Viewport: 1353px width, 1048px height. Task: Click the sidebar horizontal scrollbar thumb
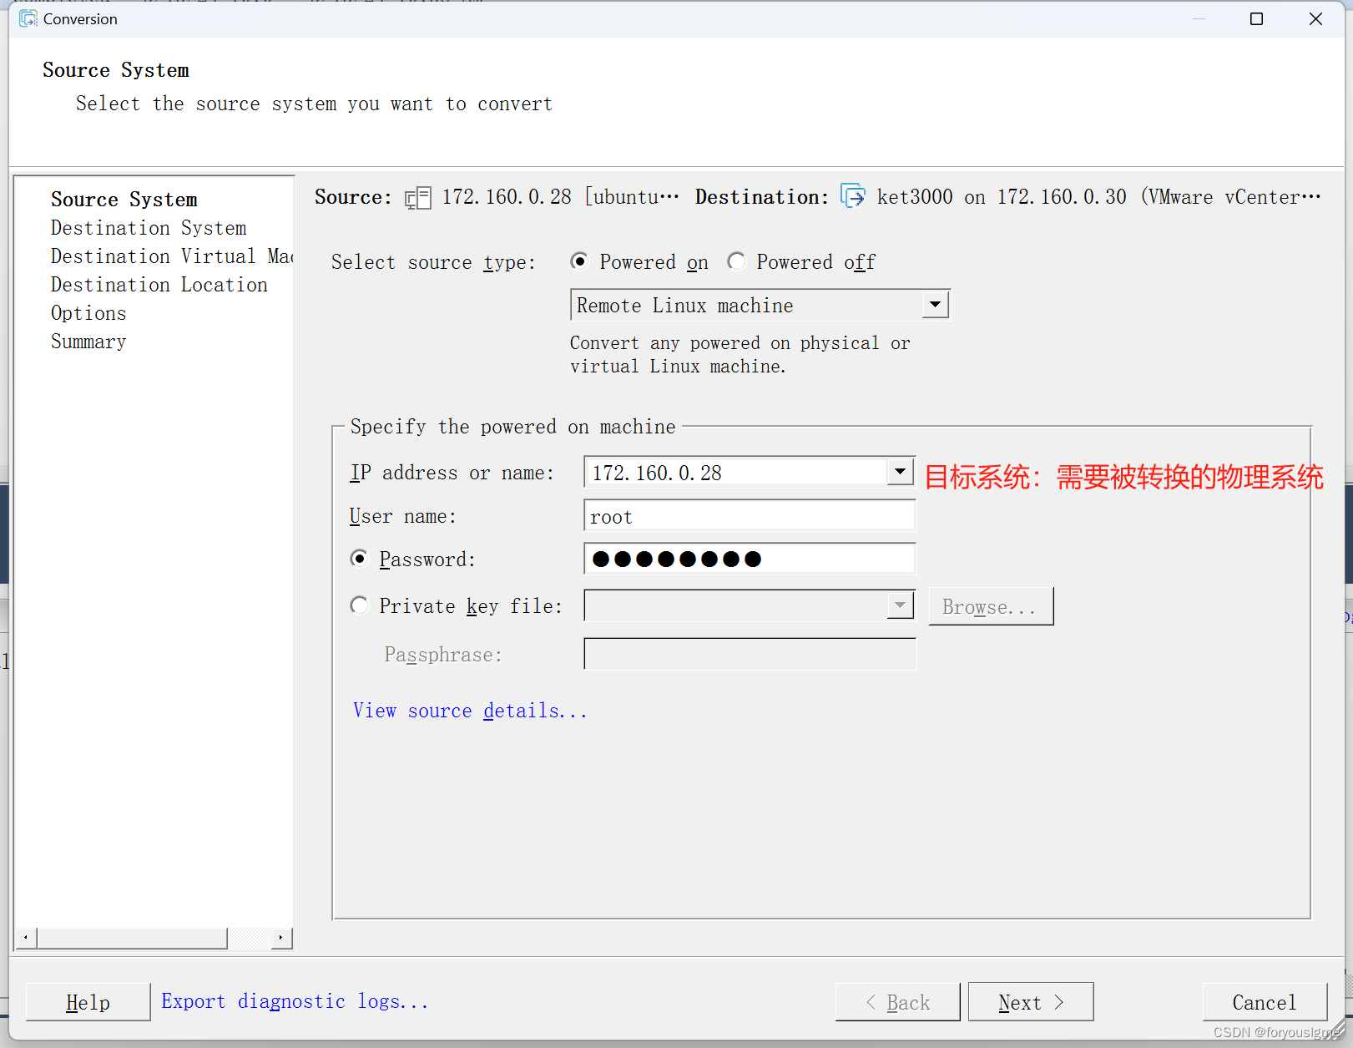[132, 938]
